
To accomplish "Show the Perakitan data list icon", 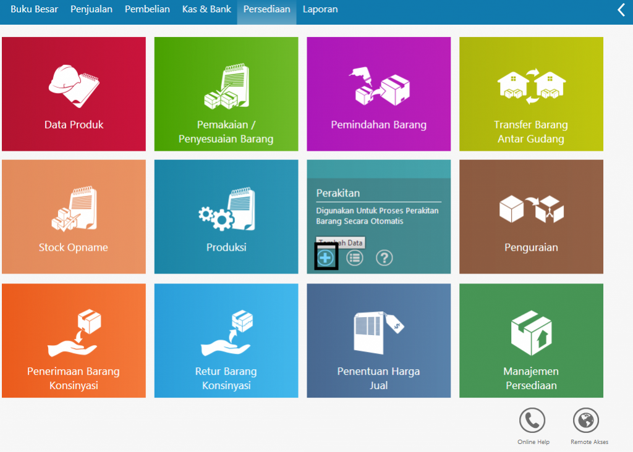I will pos(355,257).
